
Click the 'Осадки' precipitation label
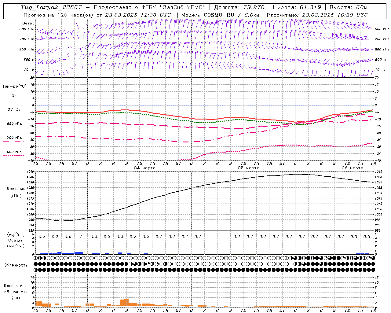pyautogui.click(x=16, y=240)
